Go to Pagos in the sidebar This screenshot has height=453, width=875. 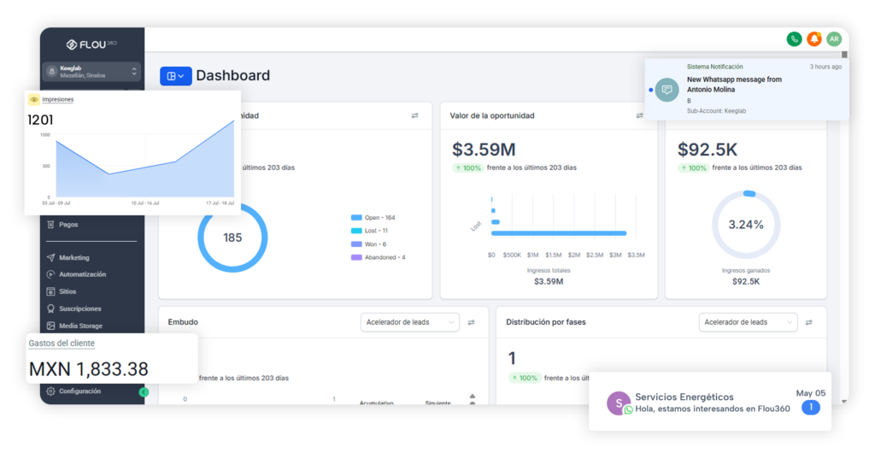click(x=68, y=225)
